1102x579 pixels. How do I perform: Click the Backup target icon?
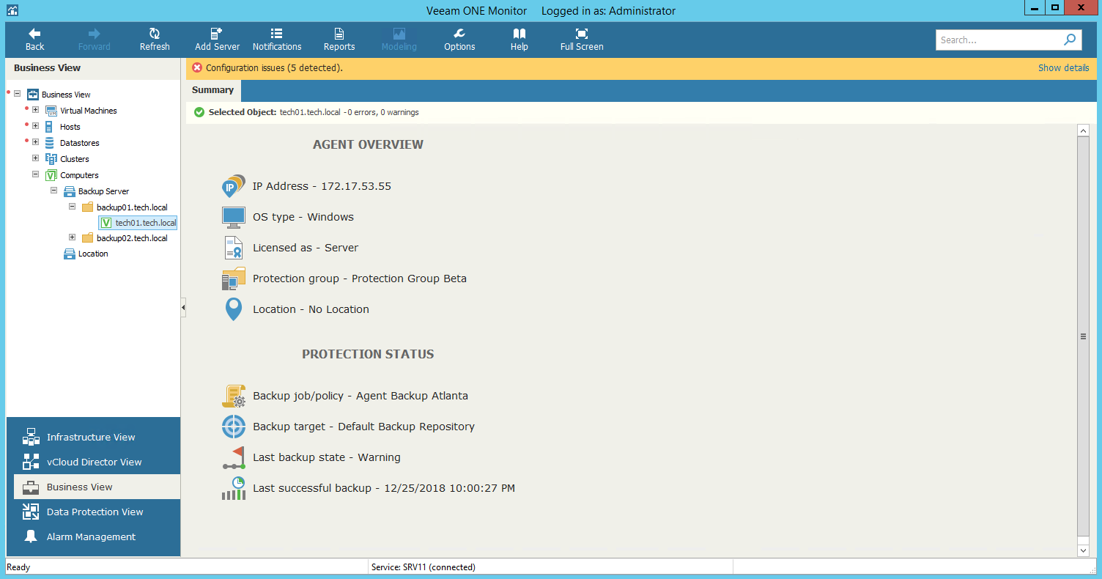[x=234, y=427]
